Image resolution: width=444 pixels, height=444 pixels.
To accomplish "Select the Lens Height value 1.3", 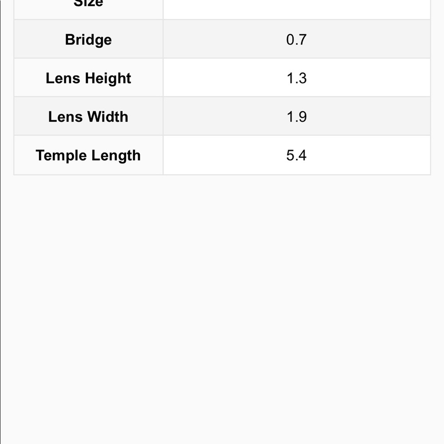I will click(x=296, y=78).
